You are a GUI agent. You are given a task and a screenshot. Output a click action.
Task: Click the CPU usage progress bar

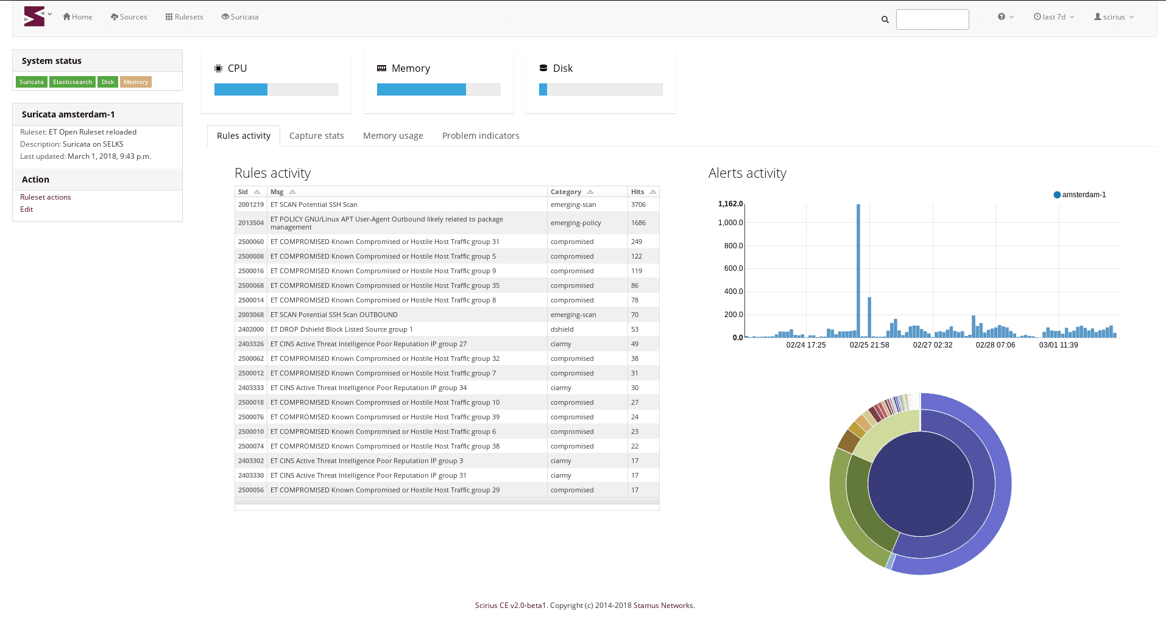[276, 89]
